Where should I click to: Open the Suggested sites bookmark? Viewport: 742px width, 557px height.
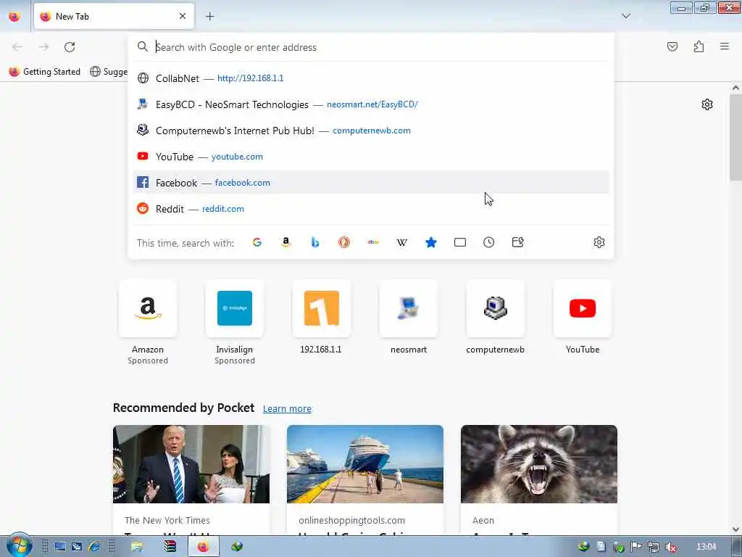point(109,72)
